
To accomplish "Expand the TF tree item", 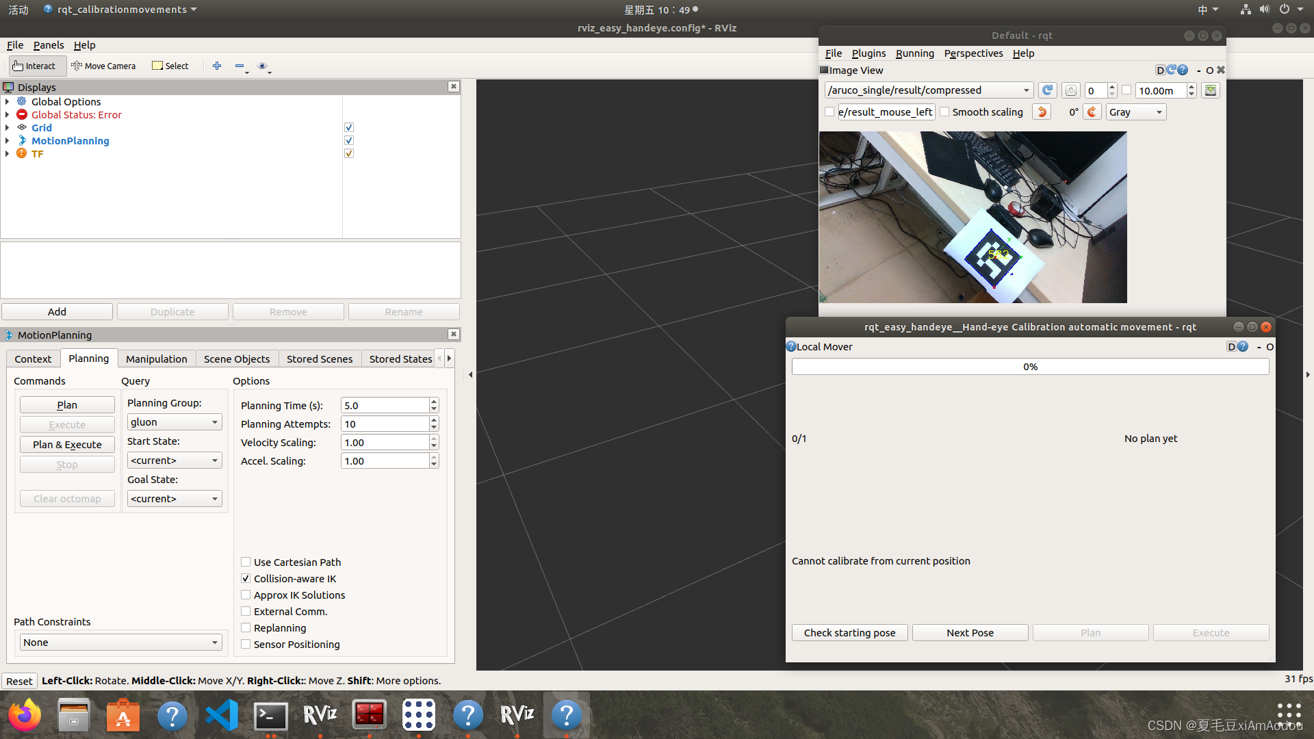I will click(x=8, y=154).
